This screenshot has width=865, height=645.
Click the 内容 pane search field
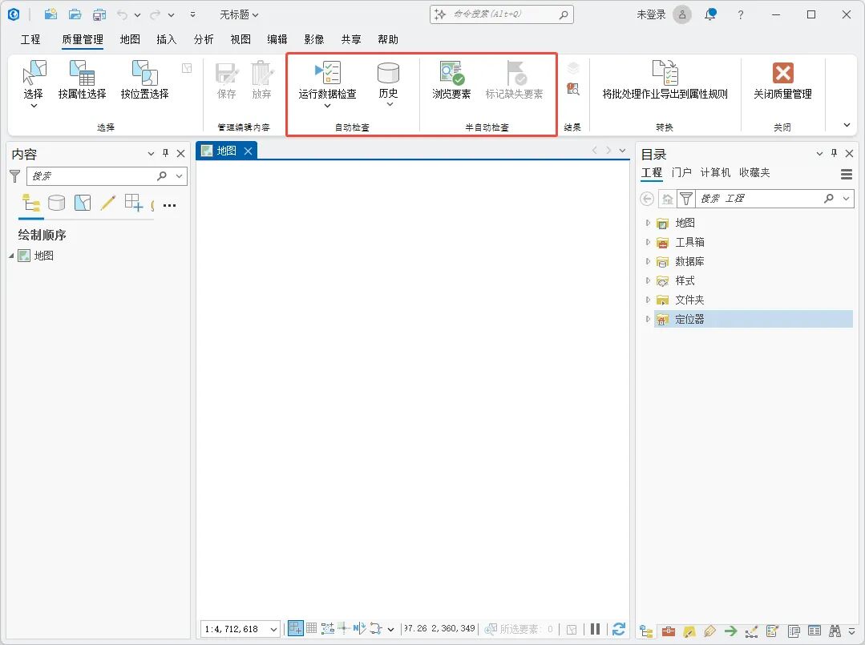[107, 175]
